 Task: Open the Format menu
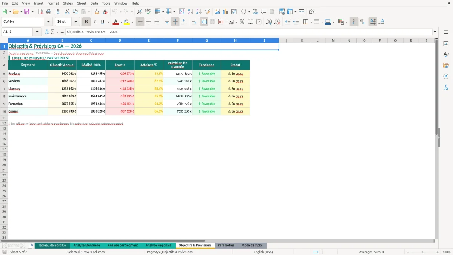tap(53, 3)
